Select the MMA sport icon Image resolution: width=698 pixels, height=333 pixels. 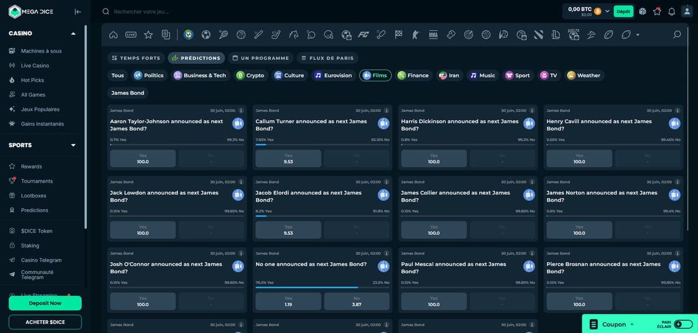pyautogui.click(x=433, y=35)
